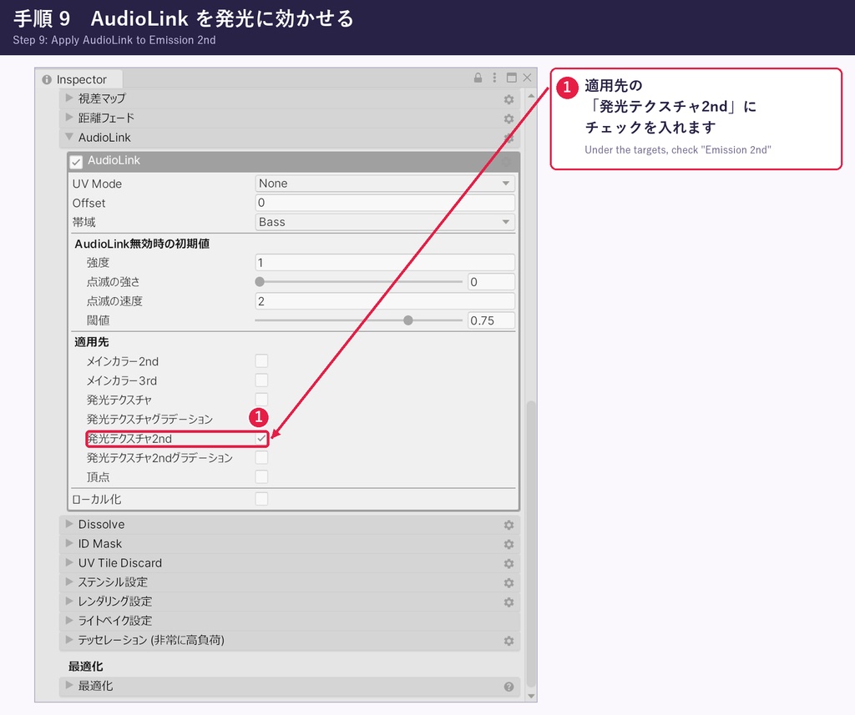Click the 点滅の速度 value field
The image size is (855, 715).
pyautogui.click(x=385, y=301)
